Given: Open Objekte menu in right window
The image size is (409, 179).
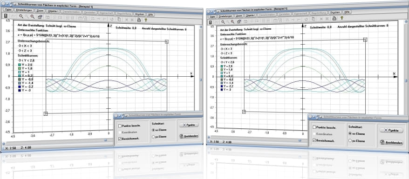Looking at the screenshot, I should (x=250, y=15).
